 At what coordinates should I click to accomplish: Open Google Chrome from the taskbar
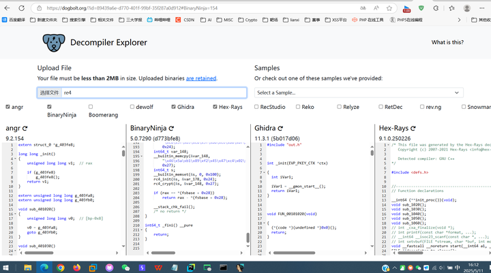(61, 268)
